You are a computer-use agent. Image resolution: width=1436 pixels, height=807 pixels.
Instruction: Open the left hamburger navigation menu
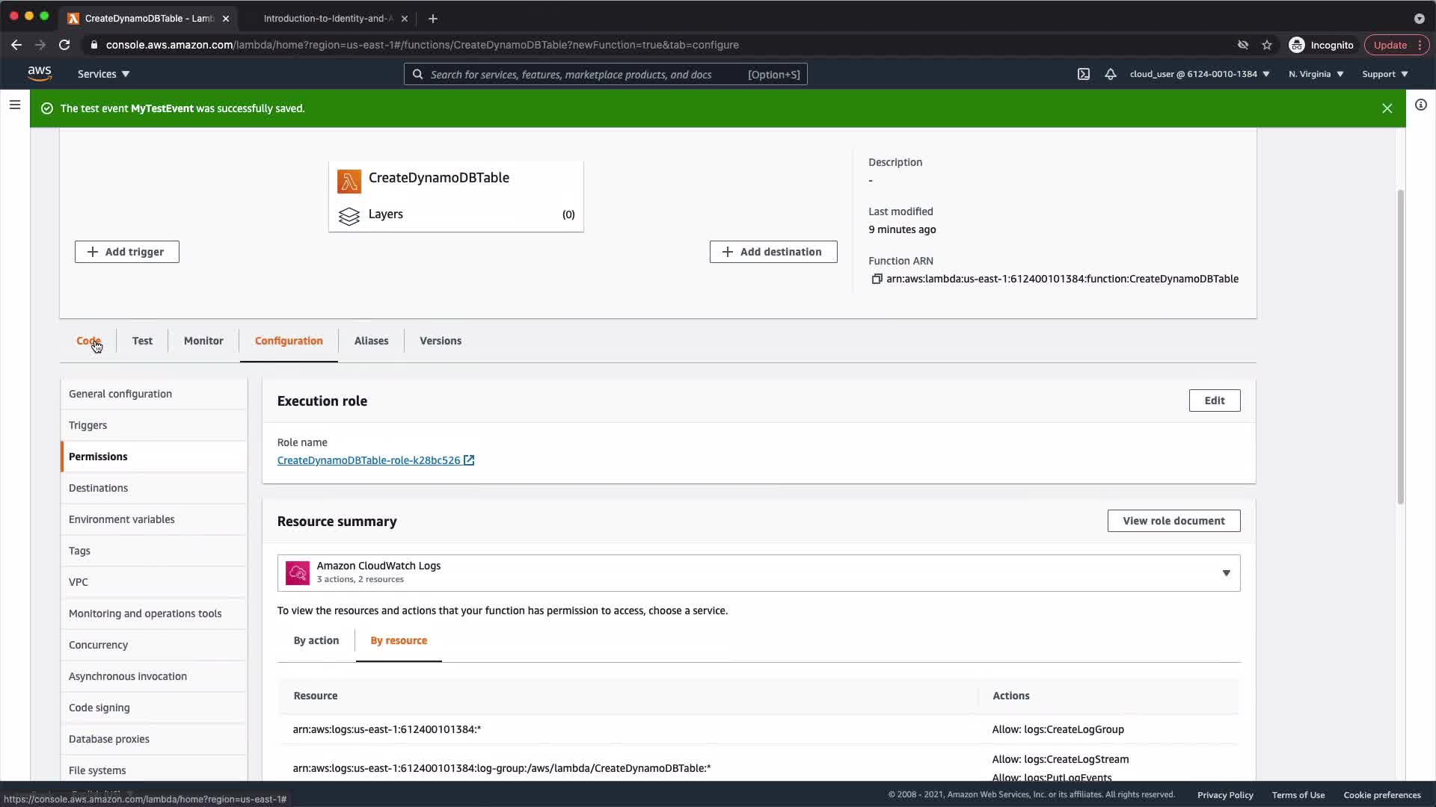point(14,105)
